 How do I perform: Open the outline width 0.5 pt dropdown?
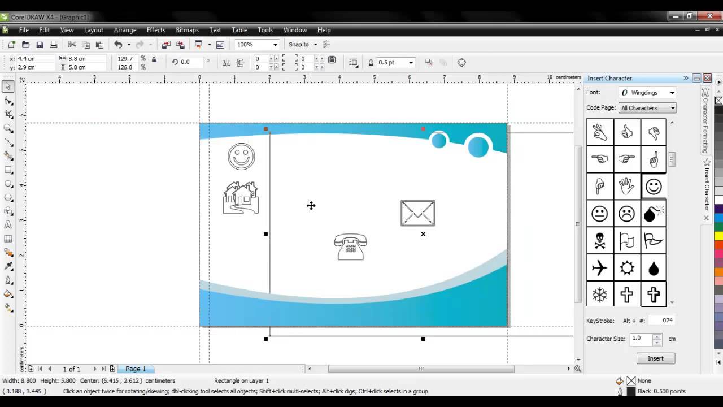(411, 62)
